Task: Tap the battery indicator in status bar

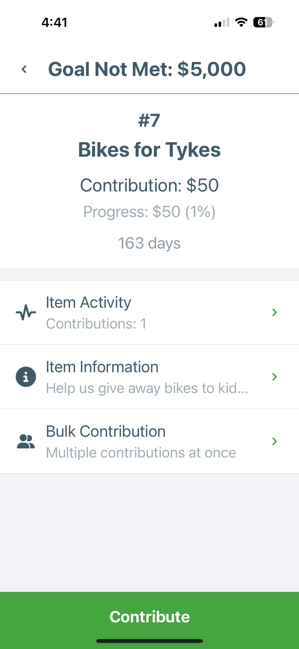Action: click(x=263, y=22)
